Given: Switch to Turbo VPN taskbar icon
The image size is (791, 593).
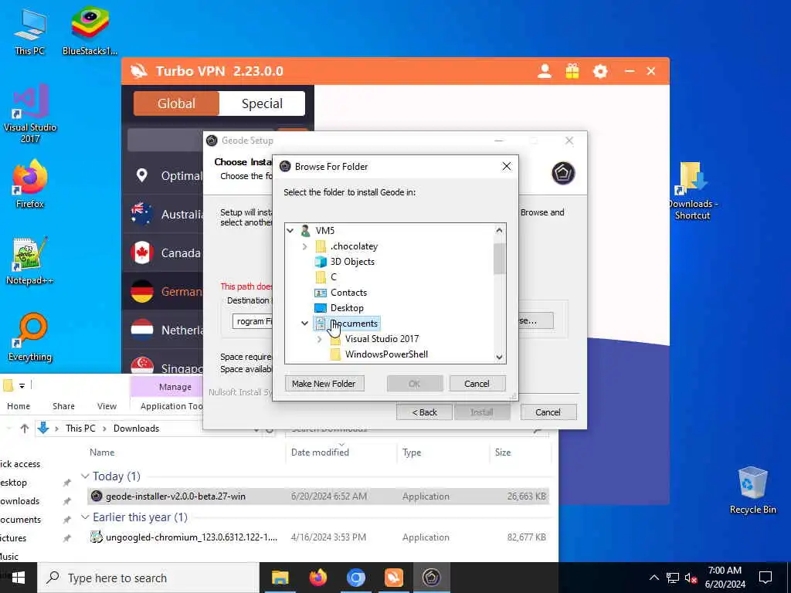Looking at the screenshot, I should 393,578.
